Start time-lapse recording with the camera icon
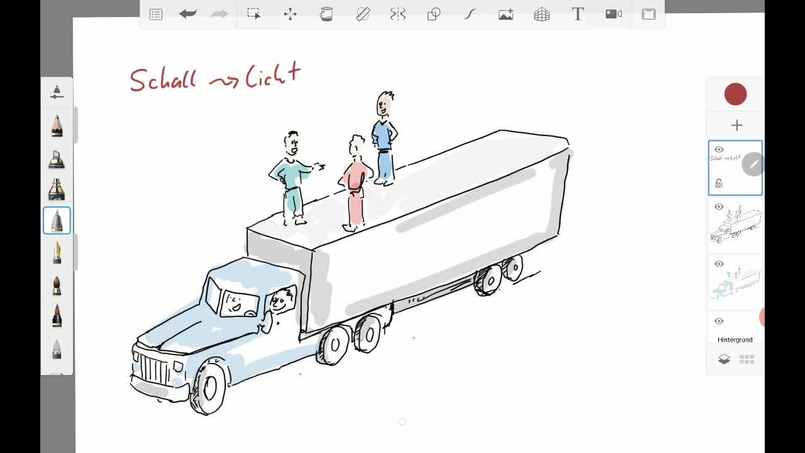805x453 pixels. click(x=614, y=14)
